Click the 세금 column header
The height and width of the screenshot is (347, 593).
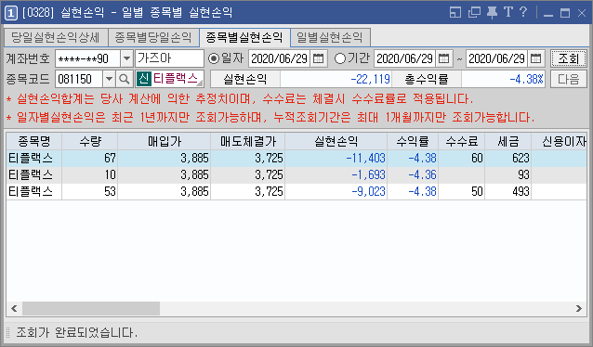508,141
